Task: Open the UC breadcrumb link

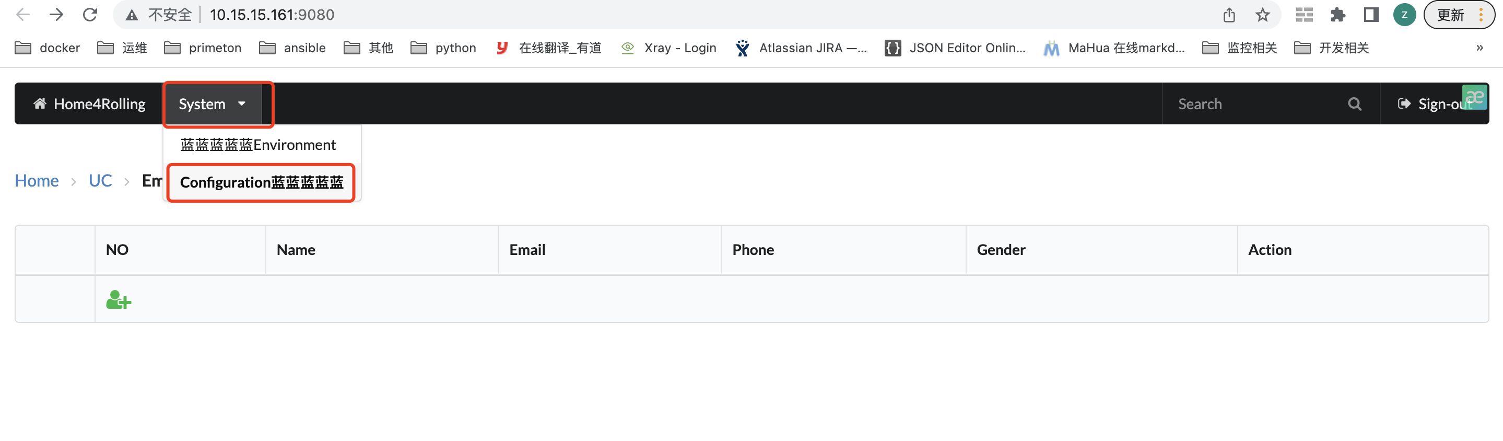Action: 100,180
